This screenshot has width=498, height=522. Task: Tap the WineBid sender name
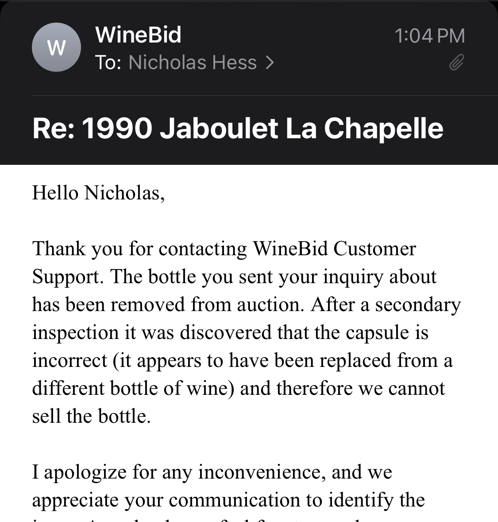click(x=138, y=35)
